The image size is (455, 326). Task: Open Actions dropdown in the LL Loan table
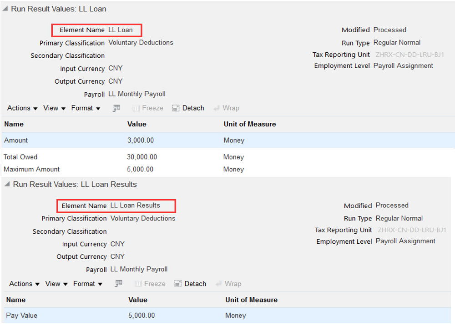22,108
